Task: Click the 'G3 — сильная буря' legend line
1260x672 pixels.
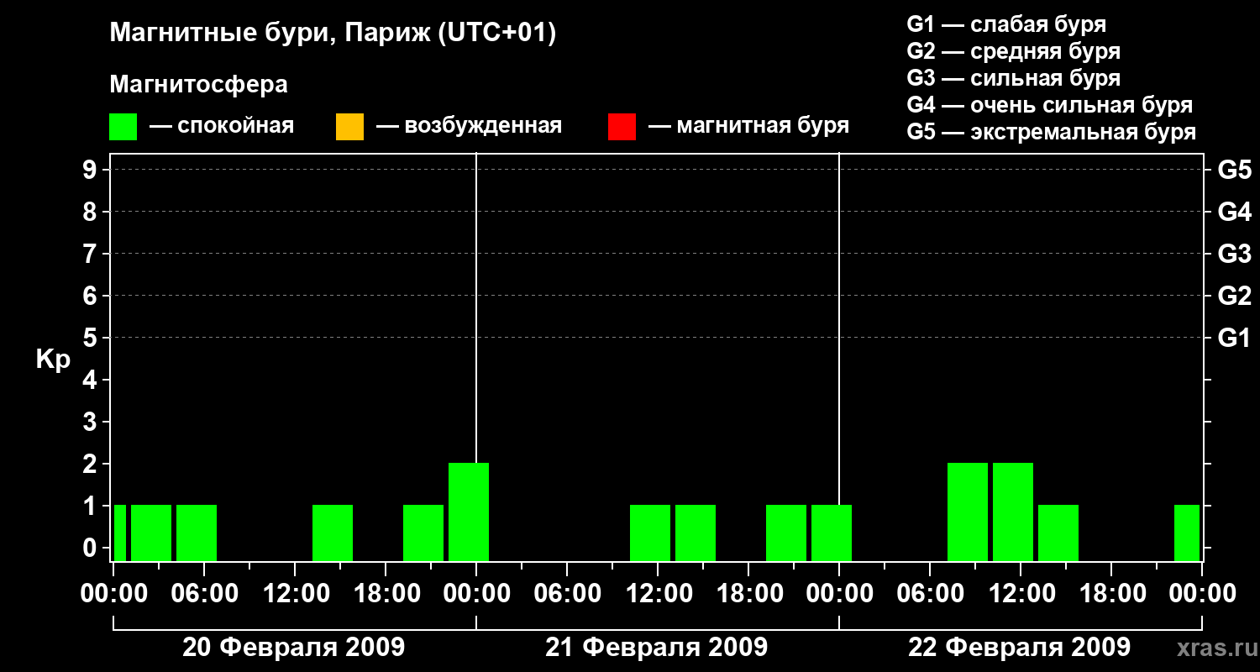Action: coord(1013,78)
